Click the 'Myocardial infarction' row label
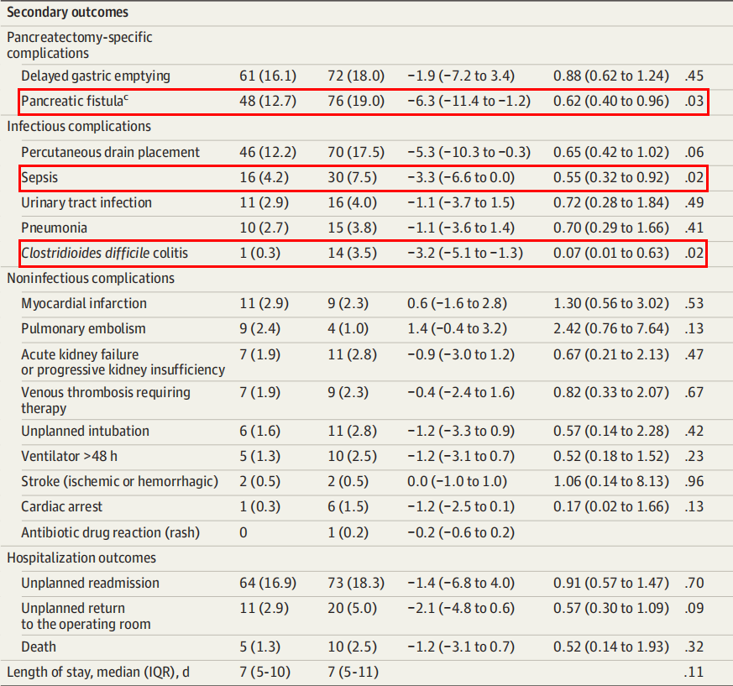The width and height of the screenshot is (733, 686). 84,304
